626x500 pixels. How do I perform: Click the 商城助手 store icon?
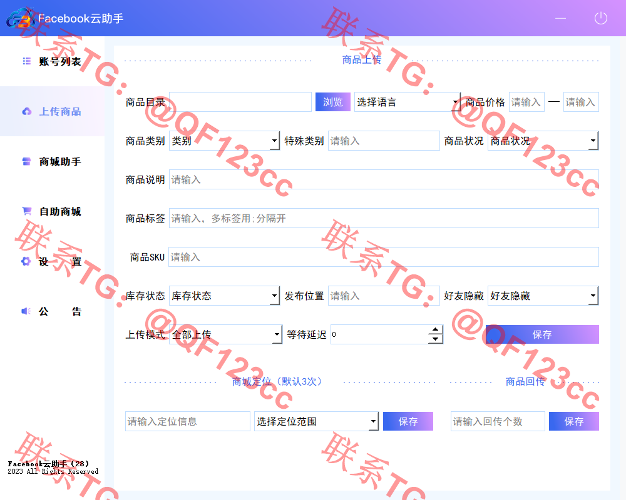pos(27,161)
